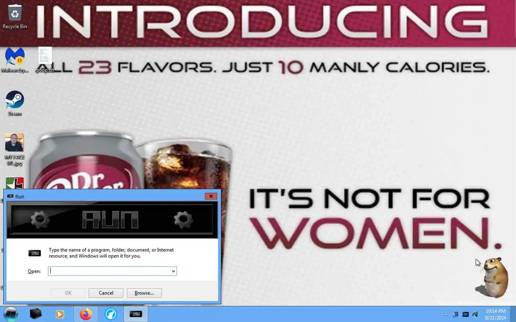Click the Run dialog taskbar button
Image resolution: width=516 pixels, height=322 pixels.
click(x=136, y=314)
